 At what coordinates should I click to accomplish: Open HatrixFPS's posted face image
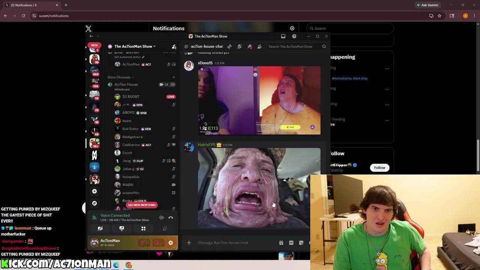pyautogui.click(x=259, y=187)
